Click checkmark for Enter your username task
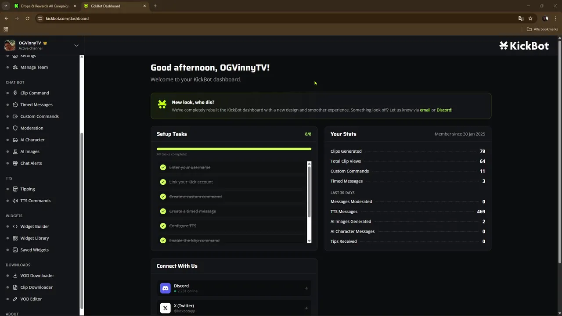The image size is (562, 316). click(163, 167)
